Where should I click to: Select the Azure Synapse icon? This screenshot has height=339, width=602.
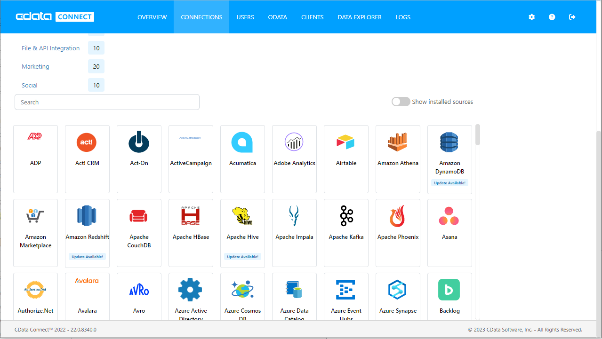pyautogui.click(x=398, y=290)
